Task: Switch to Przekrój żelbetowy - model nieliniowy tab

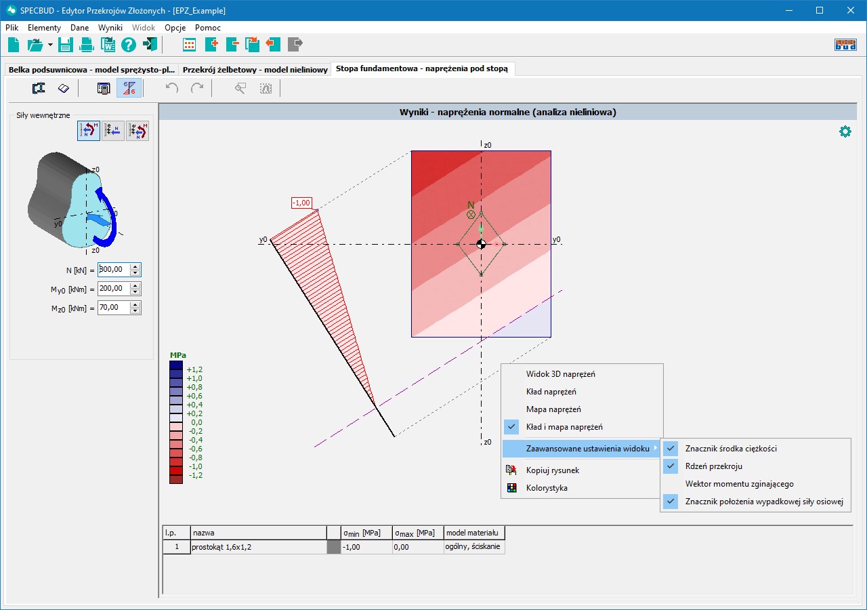Action: (x=255, y=70)
